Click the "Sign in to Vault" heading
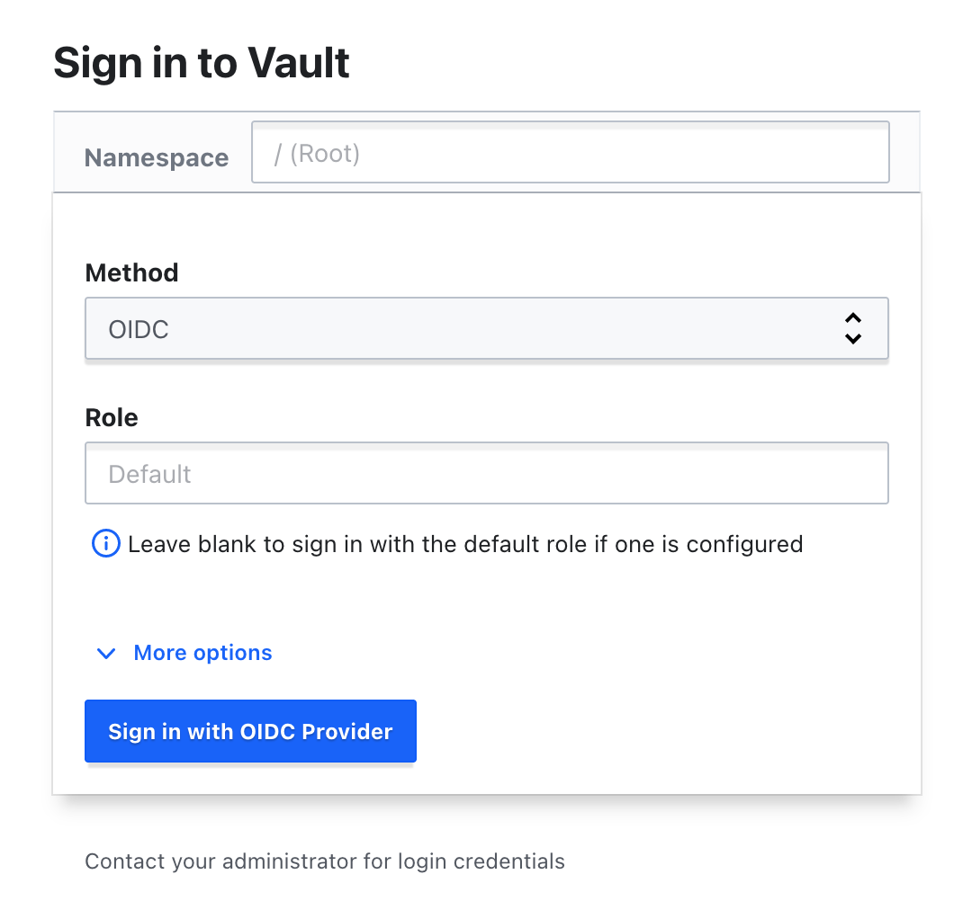The image size is (972, 901). coord(202,63)
